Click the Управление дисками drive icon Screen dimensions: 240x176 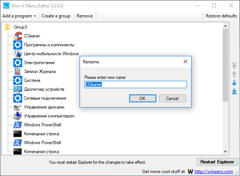(18, 107)
